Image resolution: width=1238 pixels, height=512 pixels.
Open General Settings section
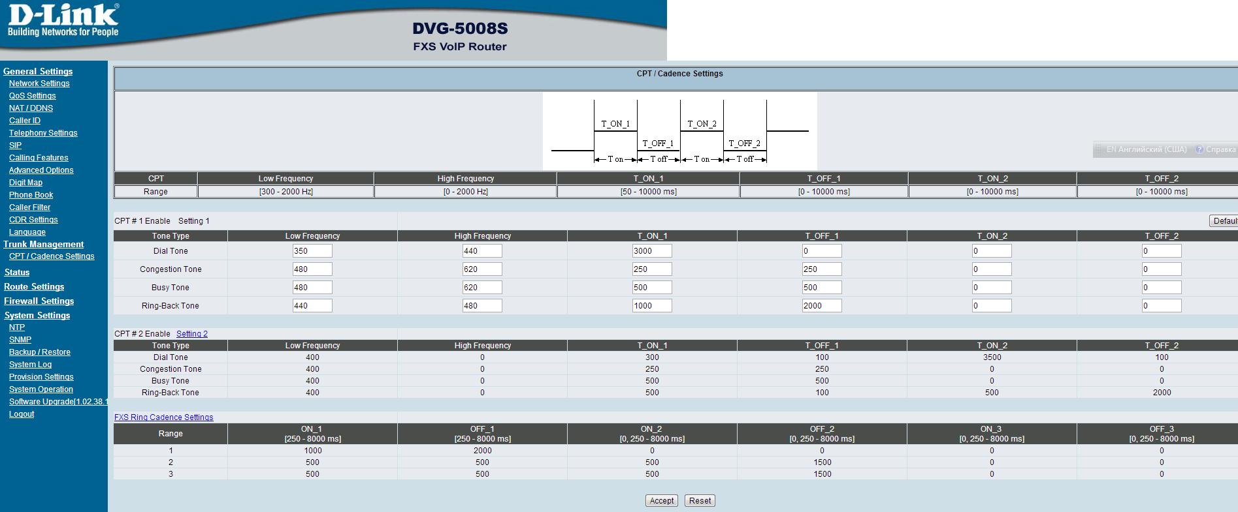(38, 71)
